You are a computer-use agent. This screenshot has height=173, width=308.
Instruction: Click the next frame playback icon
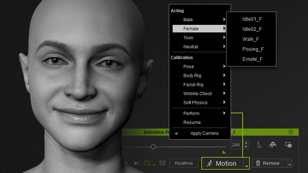(136, 163)
